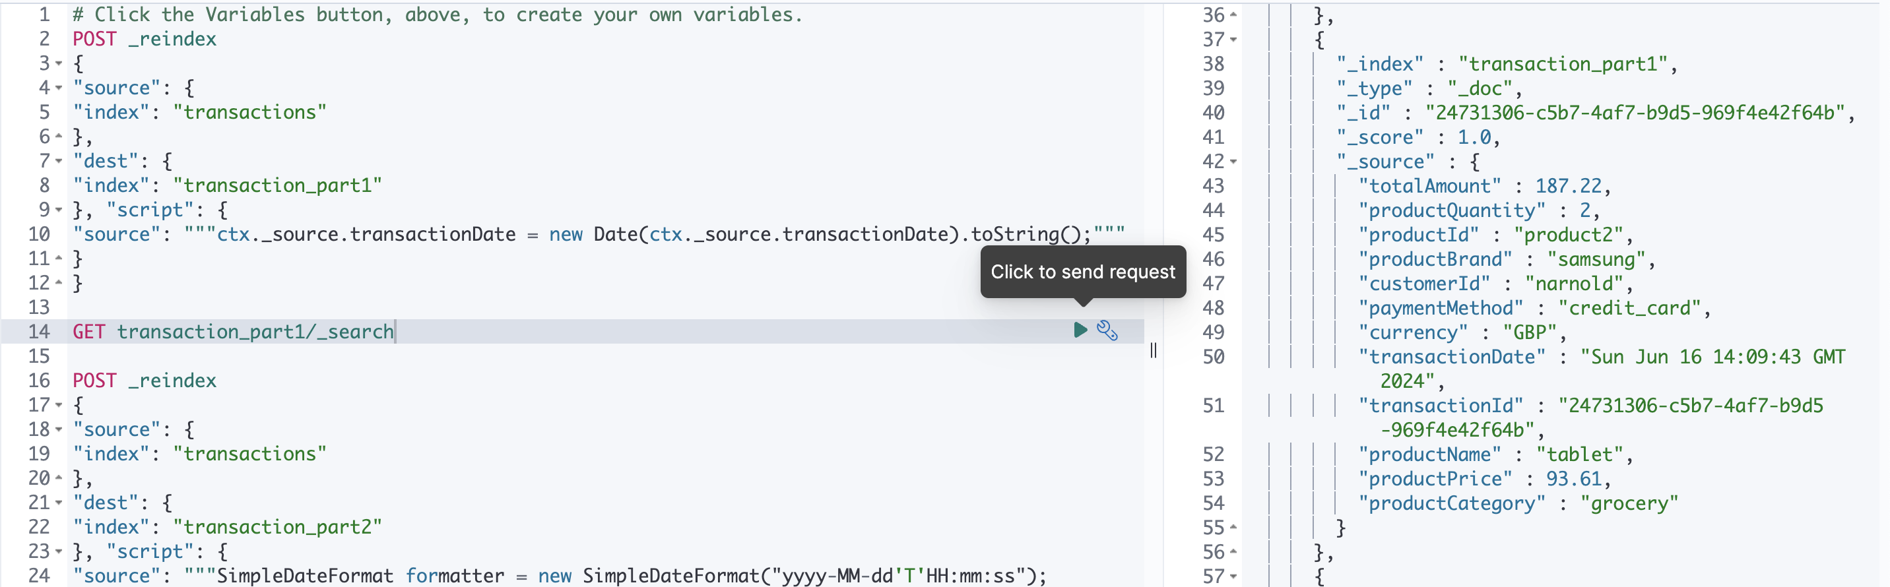Collapse the "script" block at editor line 9

59,210
